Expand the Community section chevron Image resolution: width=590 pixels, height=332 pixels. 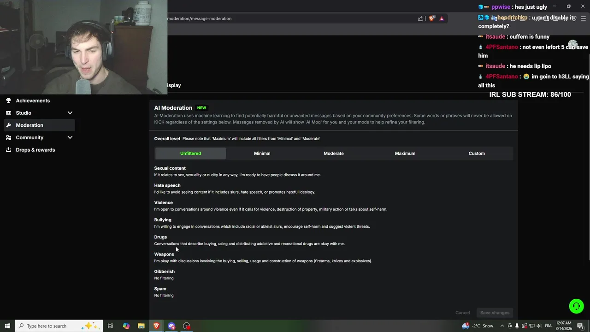coord(70,137)
